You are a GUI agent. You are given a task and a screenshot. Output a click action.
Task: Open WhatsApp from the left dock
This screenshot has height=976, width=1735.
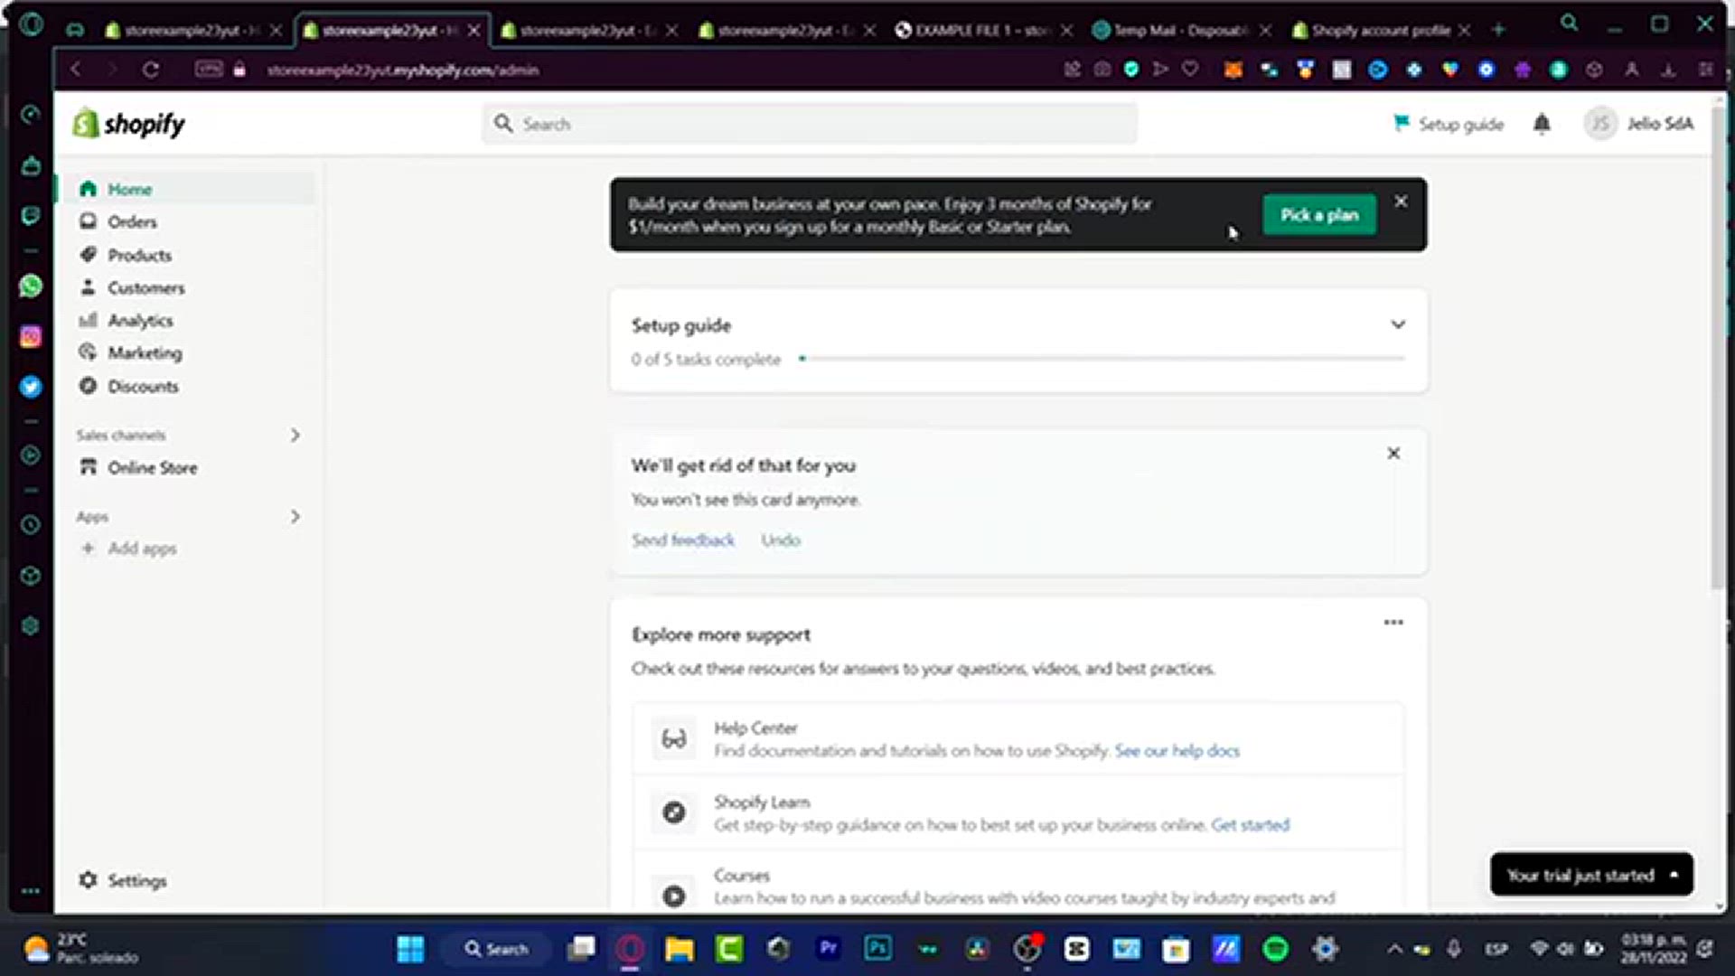click(x=31, y=286)
